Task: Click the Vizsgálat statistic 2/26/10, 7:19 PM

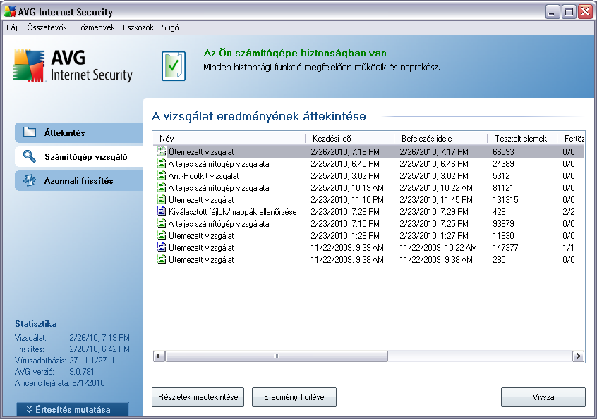Action: [99, 338]
